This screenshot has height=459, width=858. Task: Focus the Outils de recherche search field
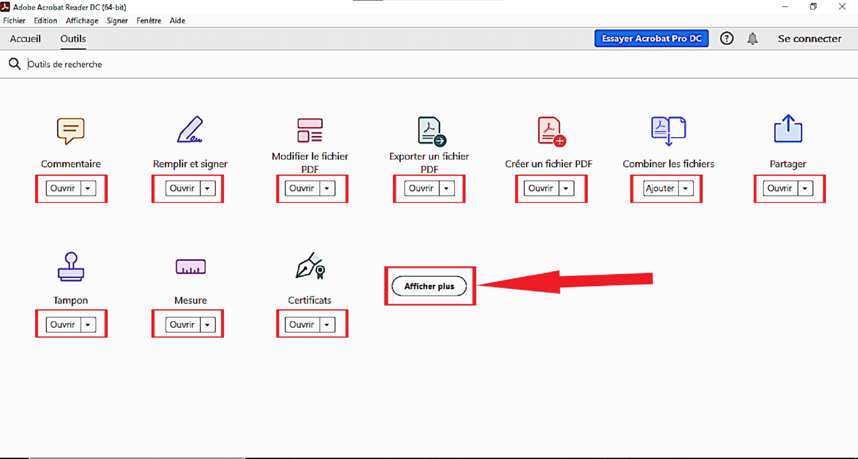(x=429, y=64)
